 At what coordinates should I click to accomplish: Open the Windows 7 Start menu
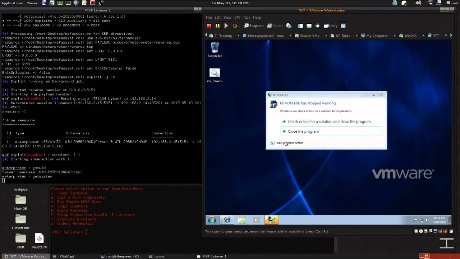click(212, 220)
